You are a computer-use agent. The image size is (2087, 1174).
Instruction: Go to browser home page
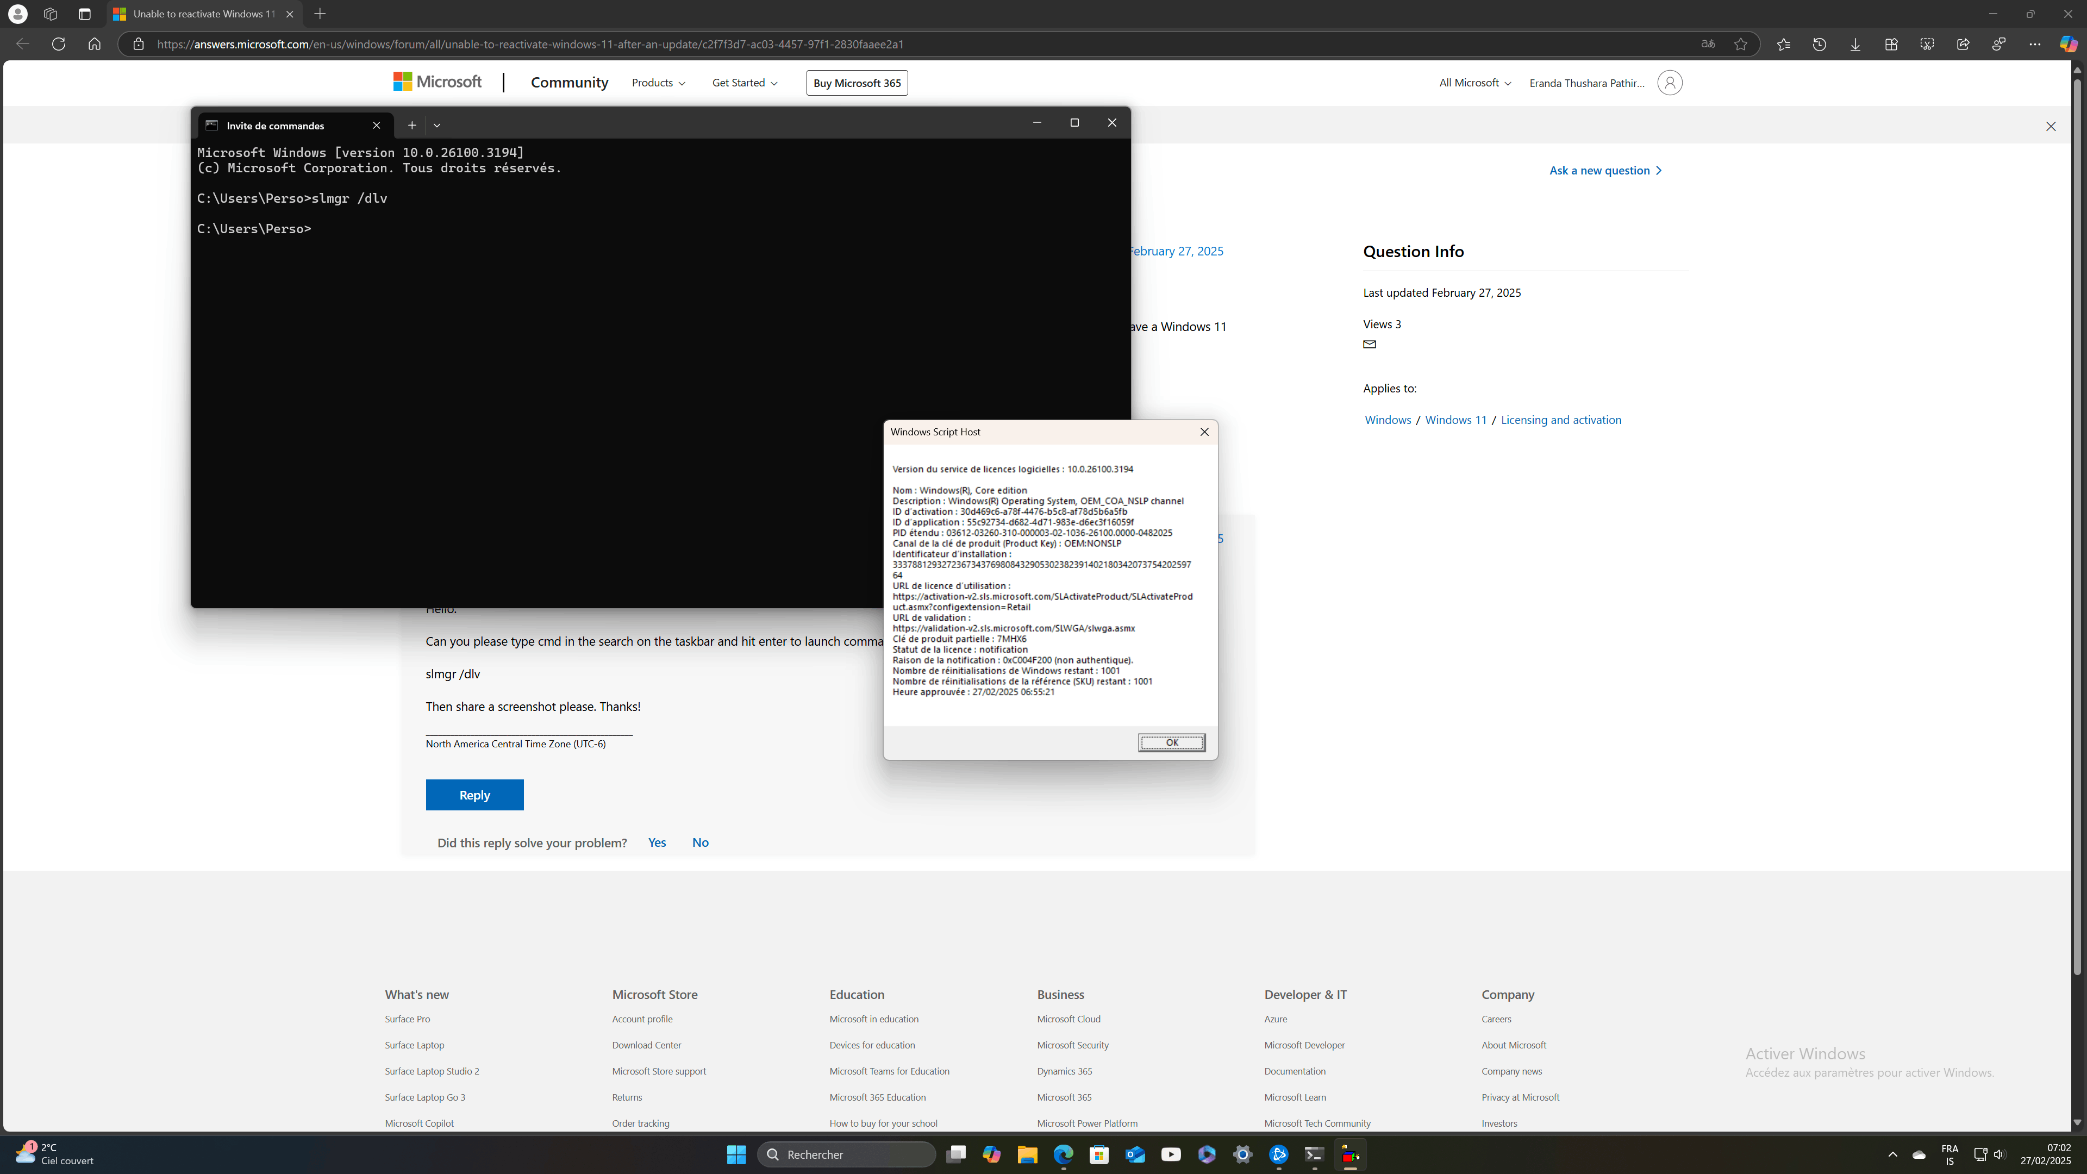(x=94, y=43)
